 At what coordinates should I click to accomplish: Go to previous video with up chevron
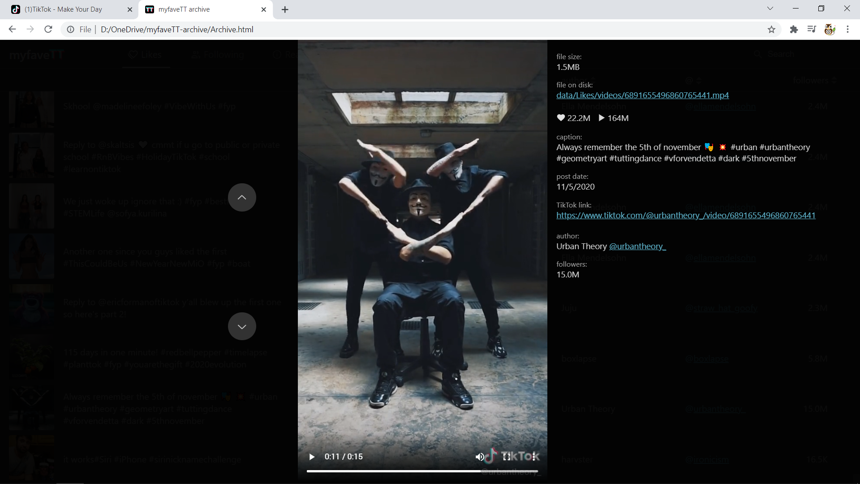[242, 197]
